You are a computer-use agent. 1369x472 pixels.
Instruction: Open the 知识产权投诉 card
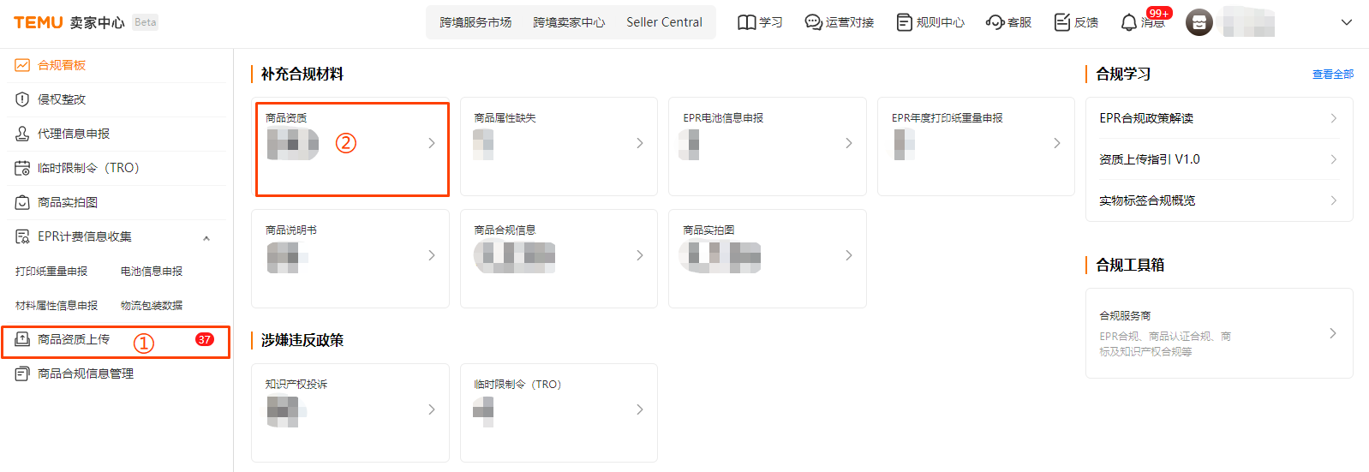point(350,412)
